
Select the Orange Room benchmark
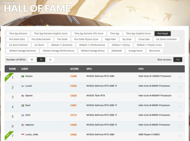pos(135,51)
